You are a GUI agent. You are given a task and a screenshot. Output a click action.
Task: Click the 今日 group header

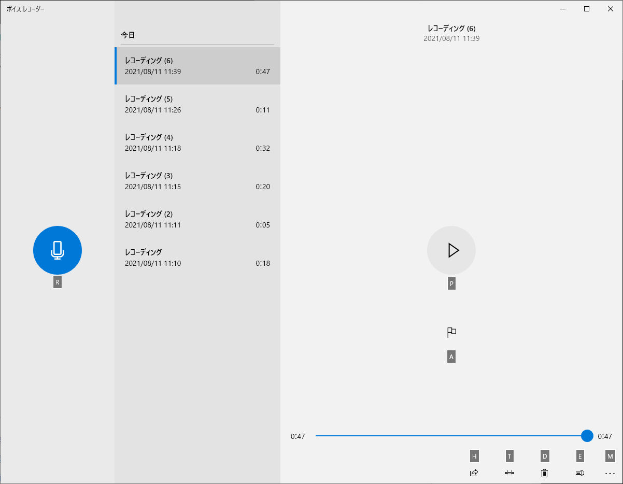point(128,35)
